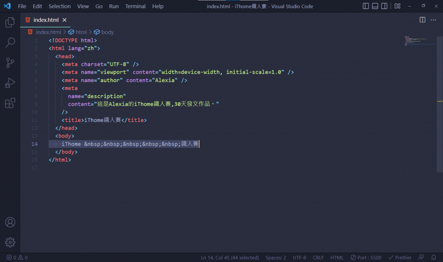Open the Run and Debug view
This screenshot has height=262, width=443.
pos(10,83)
